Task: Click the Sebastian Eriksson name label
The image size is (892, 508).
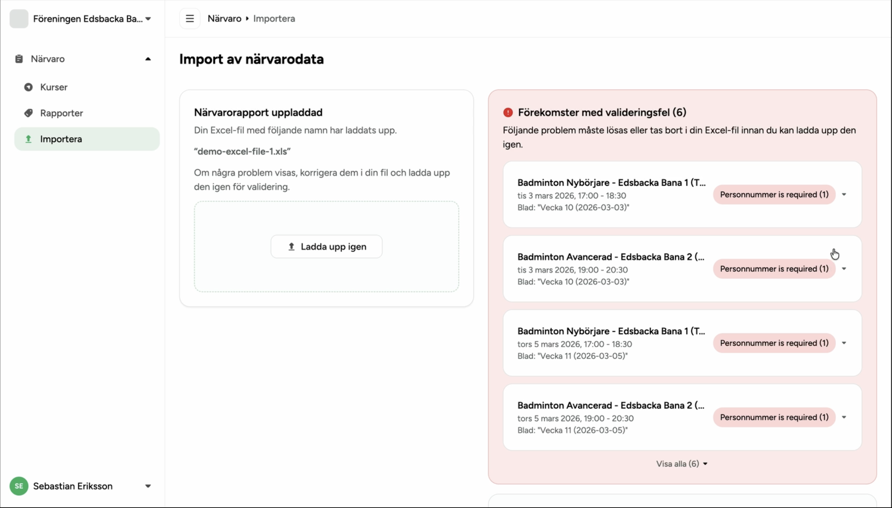Action: (x=73, y=486)
